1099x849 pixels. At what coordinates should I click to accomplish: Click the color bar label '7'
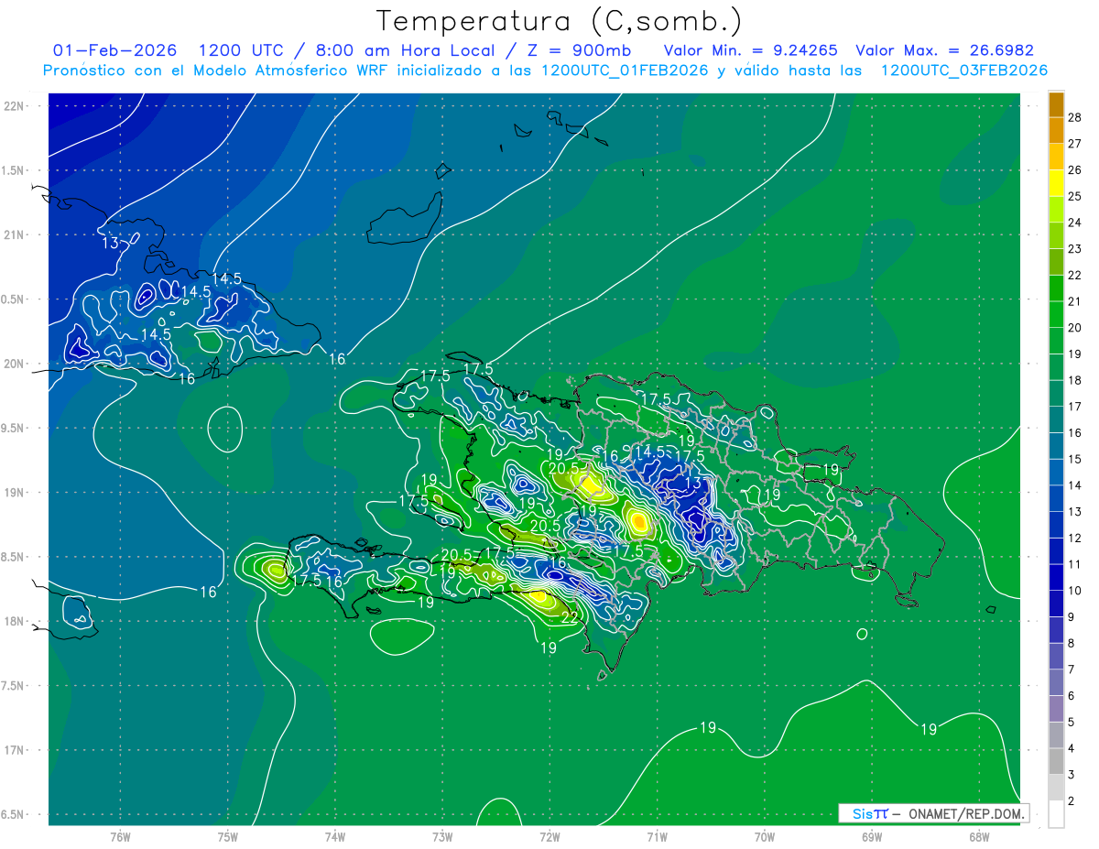(1072, 670)
